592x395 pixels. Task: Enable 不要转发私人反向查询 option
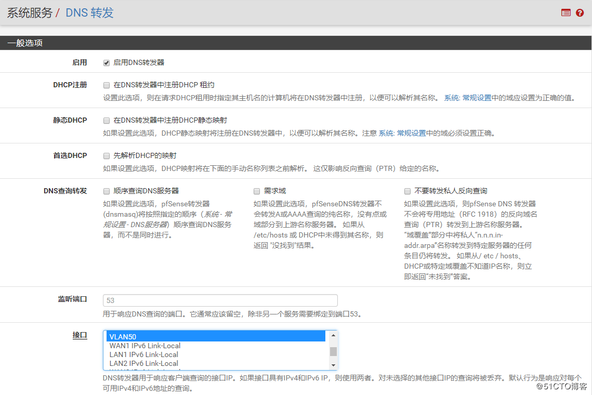407,191
